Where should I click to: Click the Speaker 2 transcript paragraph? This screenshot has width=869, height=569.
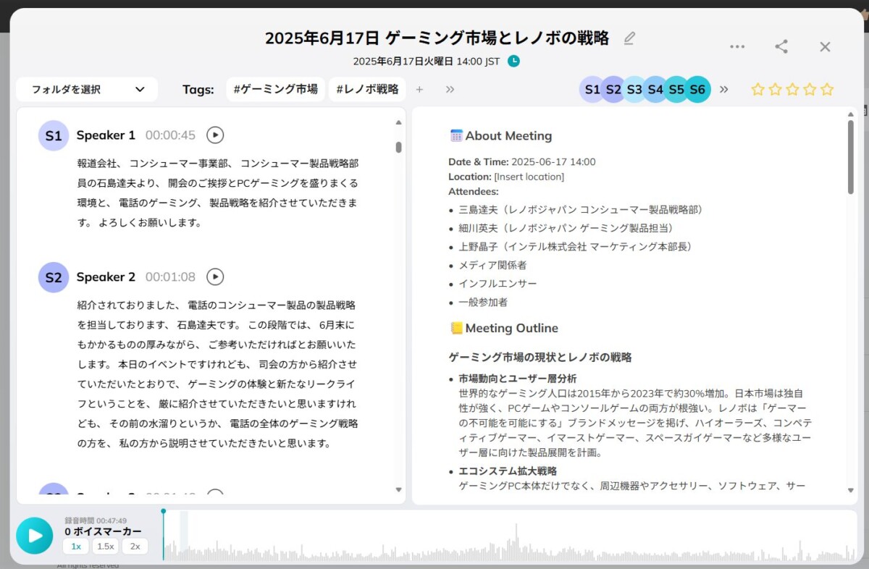pyautogui.click(x=217, y=374)
